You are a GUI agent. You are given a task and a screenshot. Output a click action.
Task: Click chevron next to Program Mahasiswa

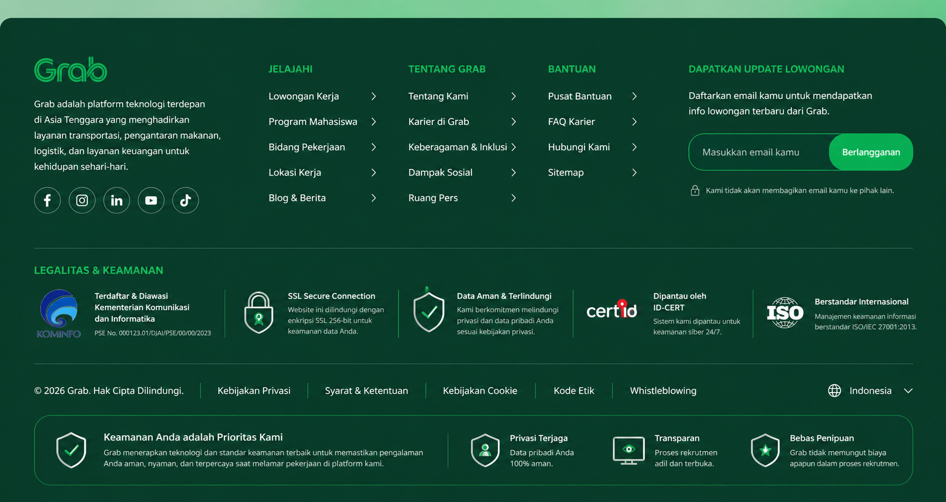tap(374, 121)
